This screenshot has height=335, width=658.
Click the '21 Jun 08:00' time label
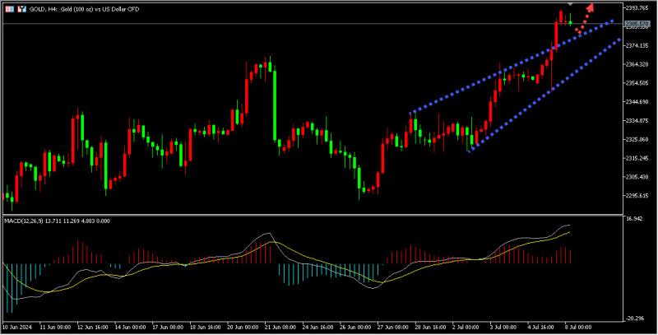tap(280, 327)
